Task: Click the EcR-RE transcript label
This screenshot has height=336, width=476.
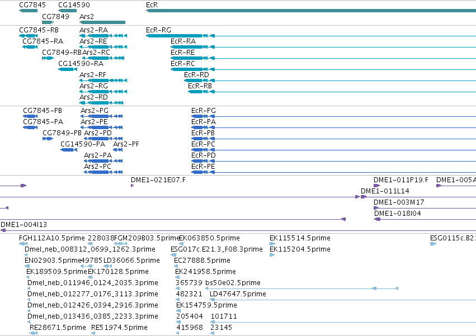Action: 183,52
